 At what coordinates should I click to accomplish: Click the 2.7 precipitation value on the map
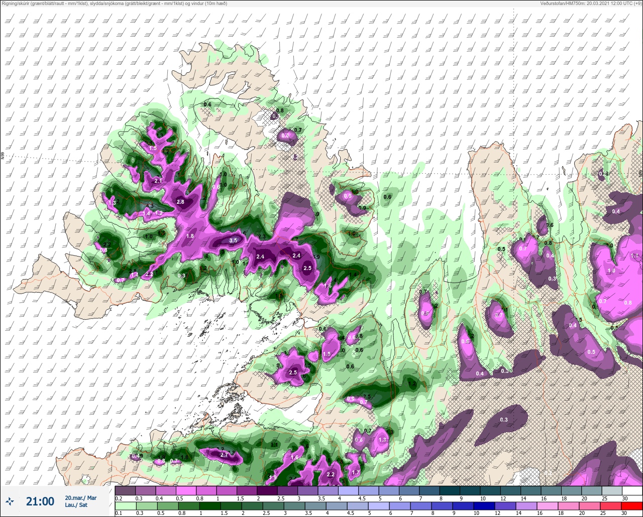224,455
